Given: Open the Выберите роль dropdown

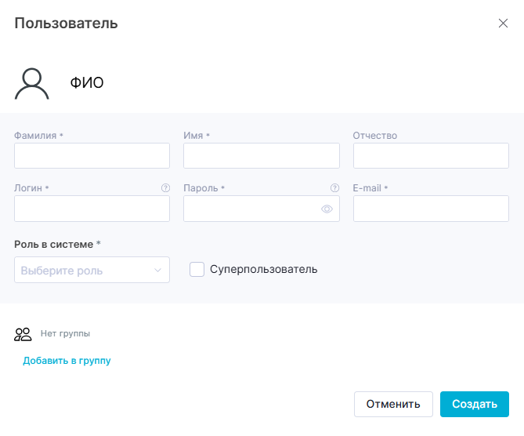Looking at the screenshot, I should click(x=86, y=271).
